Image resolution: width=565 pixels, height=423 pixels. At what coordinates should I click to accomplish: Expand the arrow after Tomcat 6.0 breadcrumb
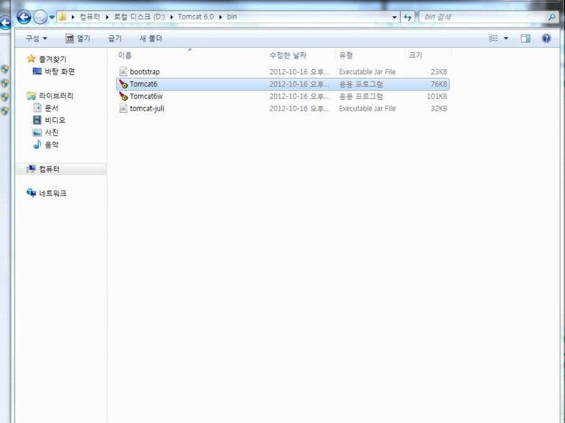click(x=220, y=17)
